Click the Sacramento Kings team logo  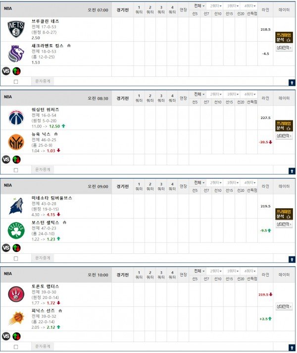pyautogui.click(x=16, y=53)
